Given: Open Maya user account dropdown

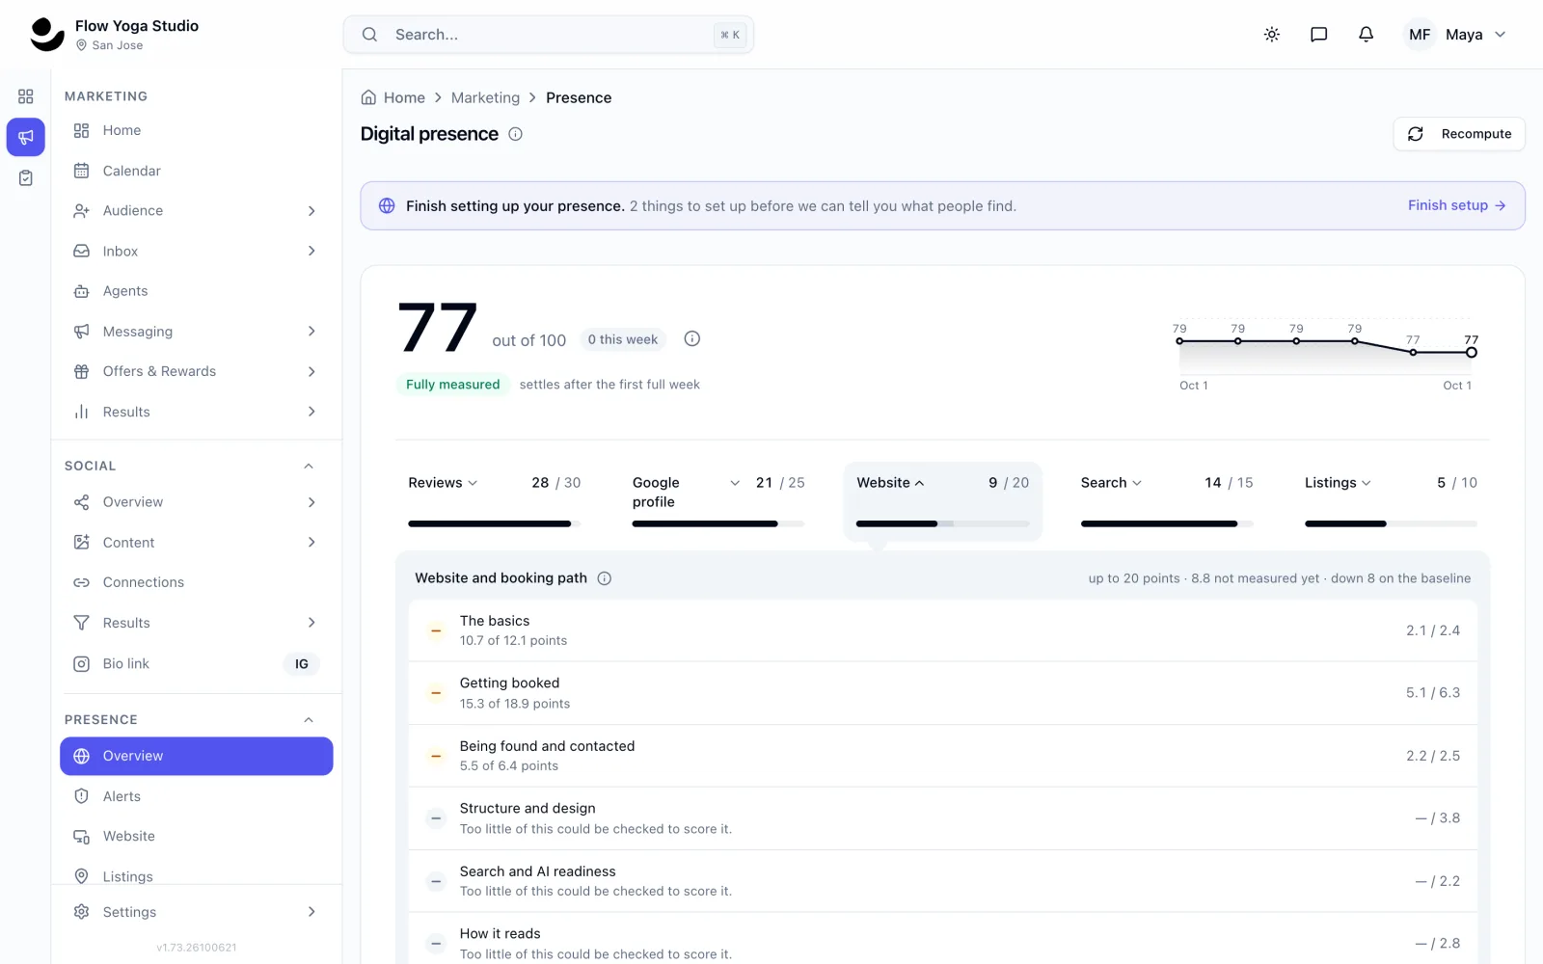Looking at the screenshot, I should click(1455, 35).
